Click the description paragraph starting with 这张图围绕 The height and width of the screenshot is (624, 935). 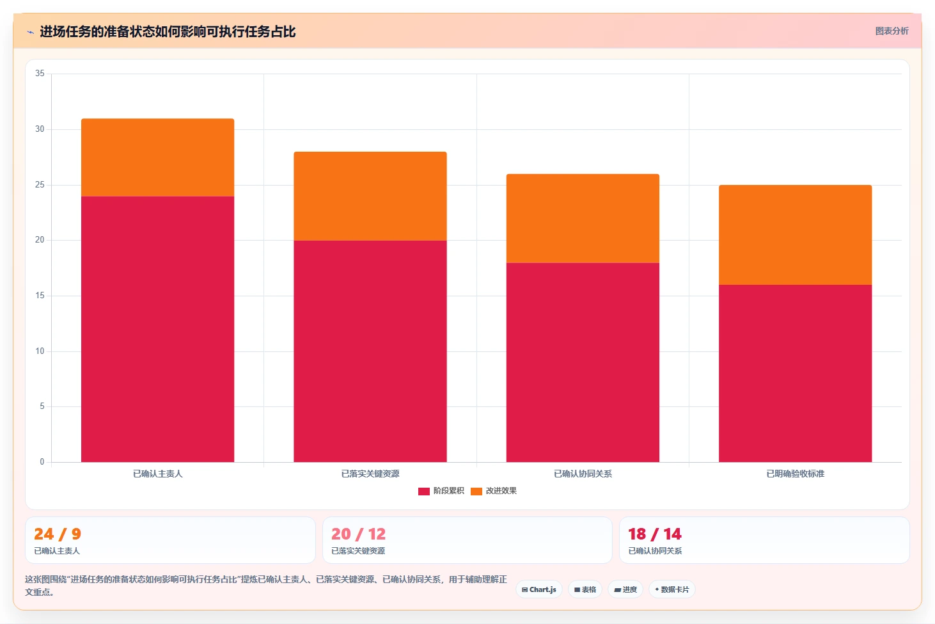tap(266, 586)
